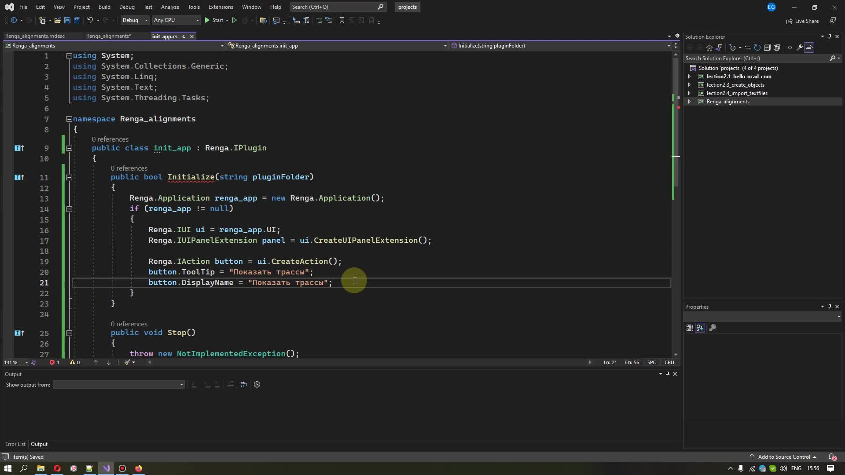Viewport: 845px width, 475px height.
Task: Comment out the selected lines
Action: click(319, 20)
